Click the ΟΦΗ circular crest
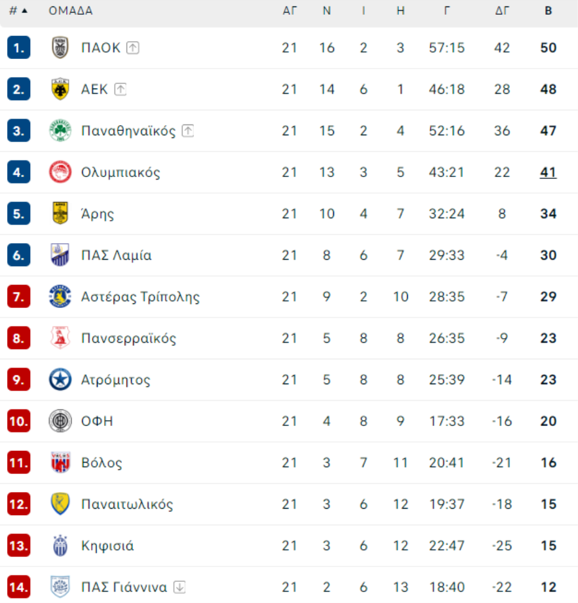Viewport: 578px width, 603px height. point(60,421)
